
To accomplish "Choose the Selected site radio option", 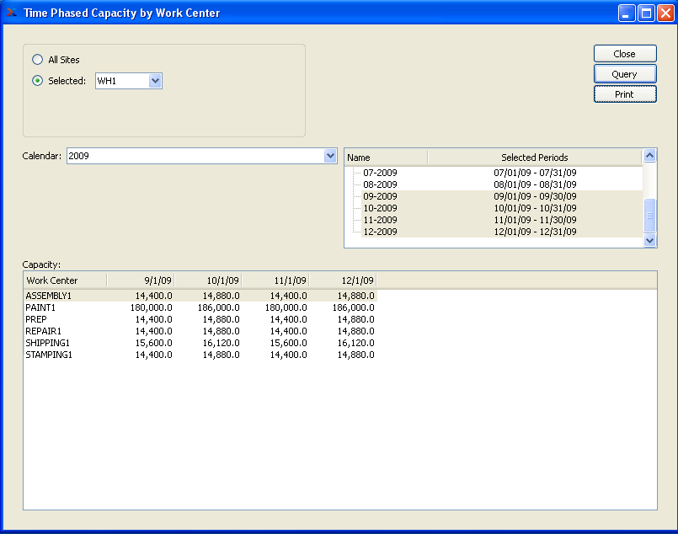I will coord(37,81).
